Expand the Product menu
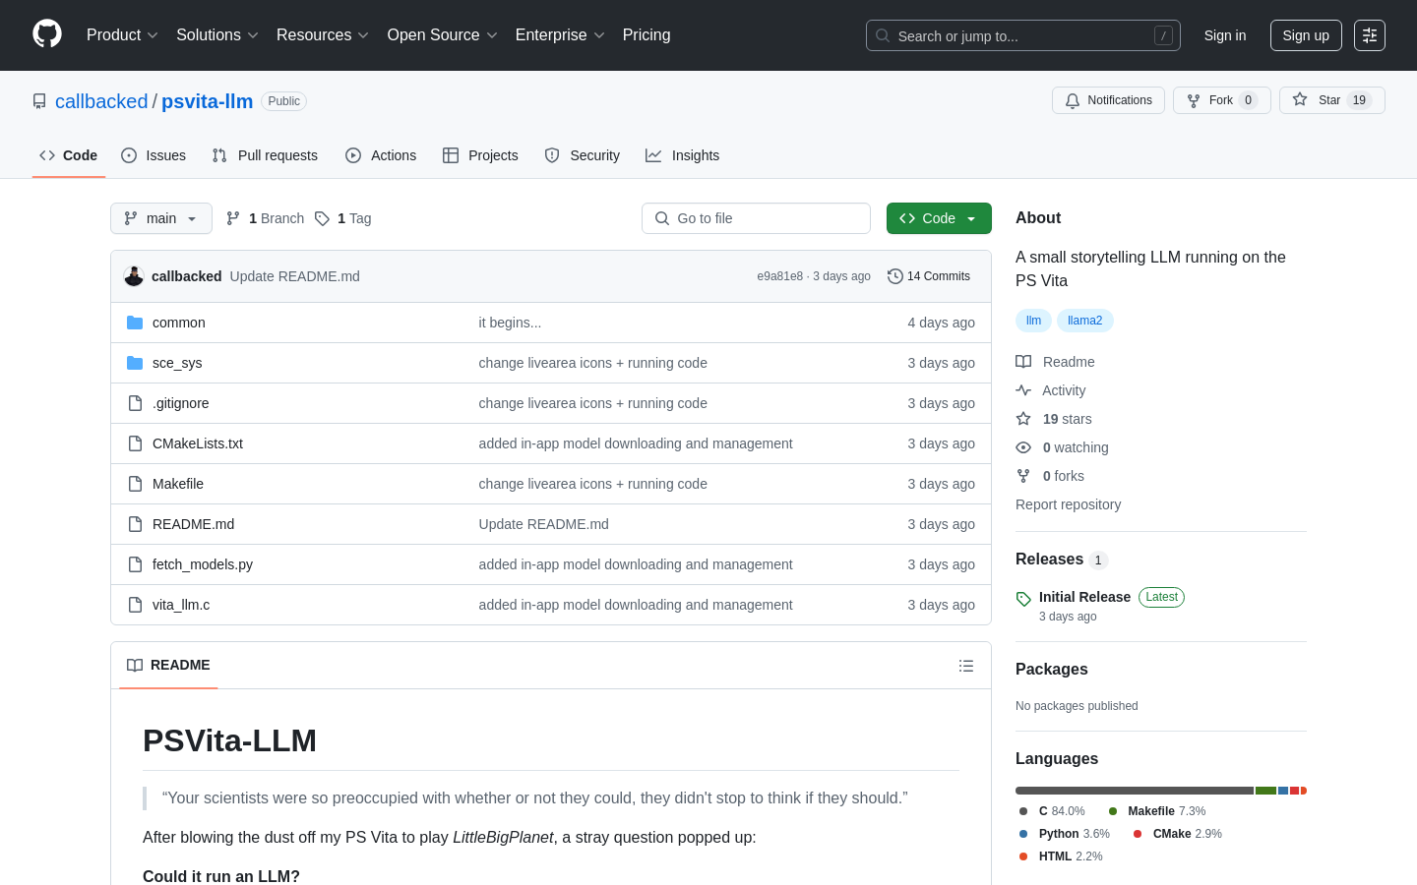1417x885 pixels. point(122,35)
